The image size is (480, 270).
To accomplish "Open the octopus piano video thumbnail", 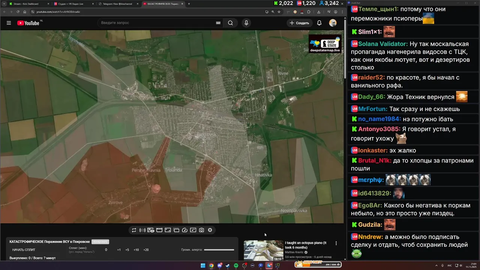I will 264,250.
